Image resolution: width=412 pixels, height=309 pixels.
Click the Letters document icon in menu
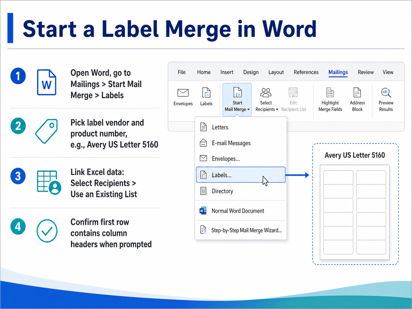[x=203, y=127]
